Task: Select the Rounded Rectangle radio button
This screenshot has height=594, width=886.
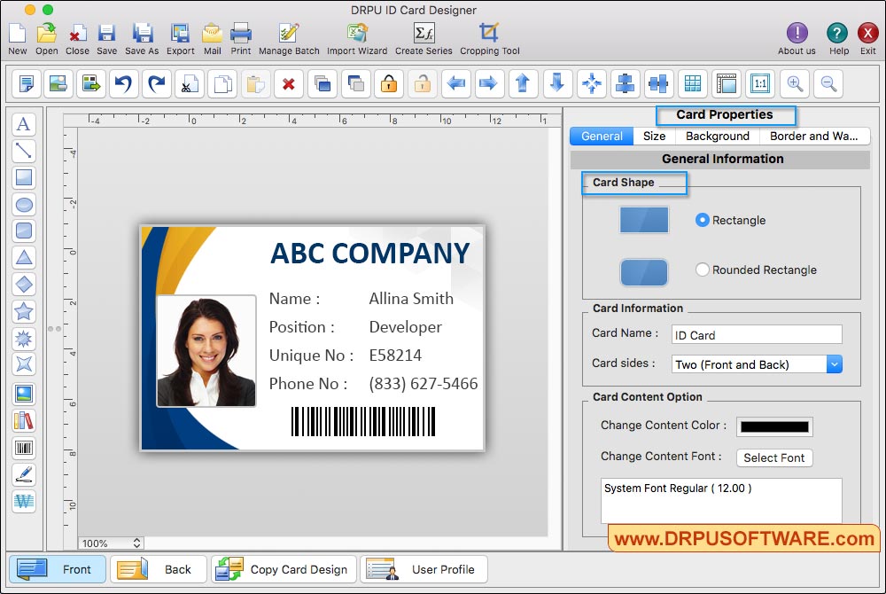Action: (703, 270)
